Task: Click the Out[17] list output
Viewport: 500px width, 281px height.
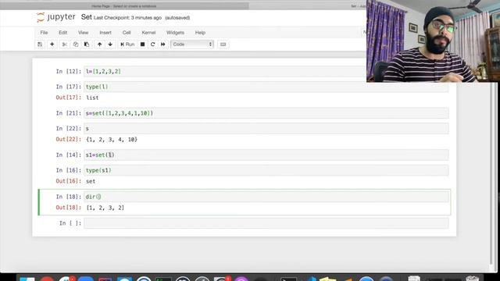Action: (x=92, y=98)
